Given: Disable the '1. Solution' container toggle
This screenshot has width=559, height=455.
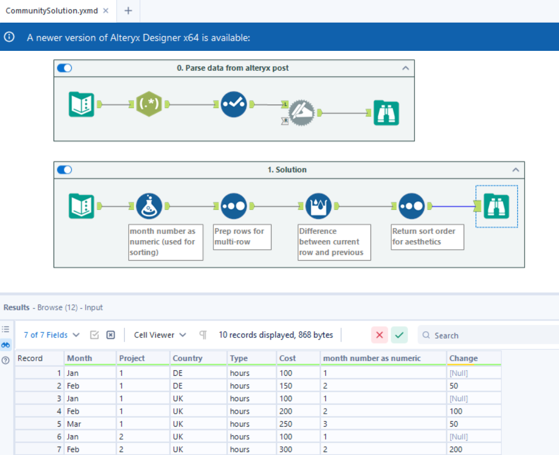Looking at the screenshot, I should [64, 170].
